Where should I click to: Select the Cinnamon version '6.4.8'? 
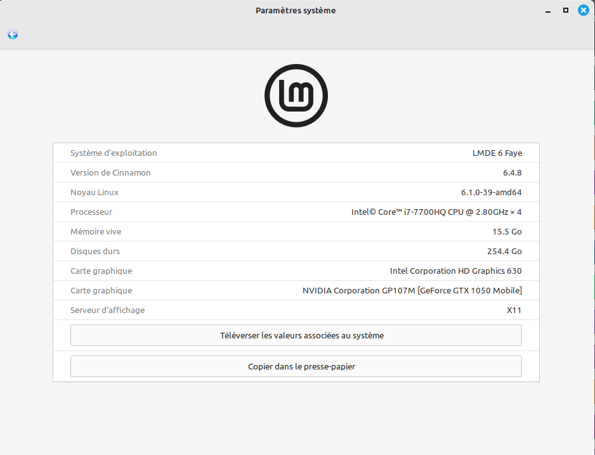pyautogui.click(x=513, y=172)
